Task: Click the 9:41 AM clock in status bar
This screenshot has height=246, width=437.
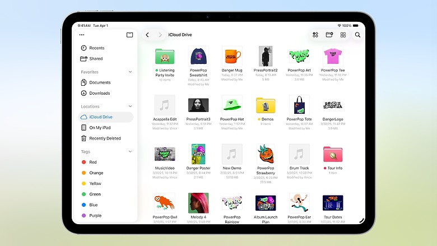Action: 84,26
